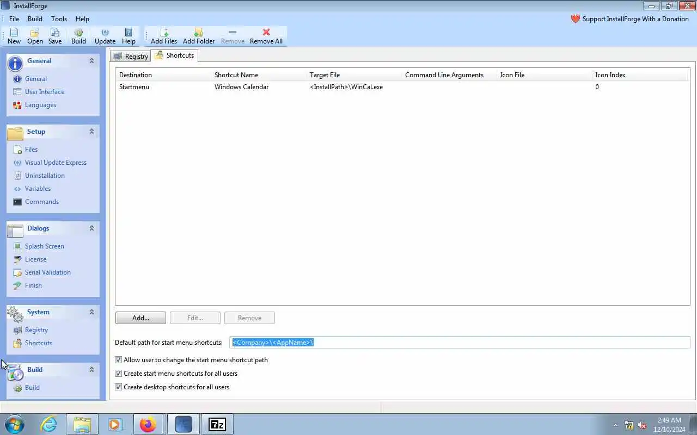Click the Update toolbar icon
This screenshot has width=697, height=435.
click(105, 36)
